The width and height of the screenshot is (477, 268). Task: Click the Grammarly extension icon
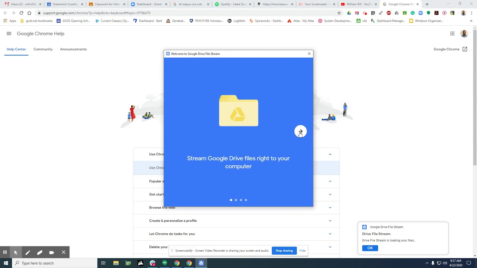point(413,13)
